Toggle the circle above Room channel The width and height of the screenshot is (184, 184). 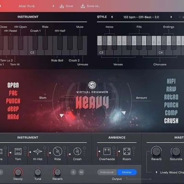133,148
